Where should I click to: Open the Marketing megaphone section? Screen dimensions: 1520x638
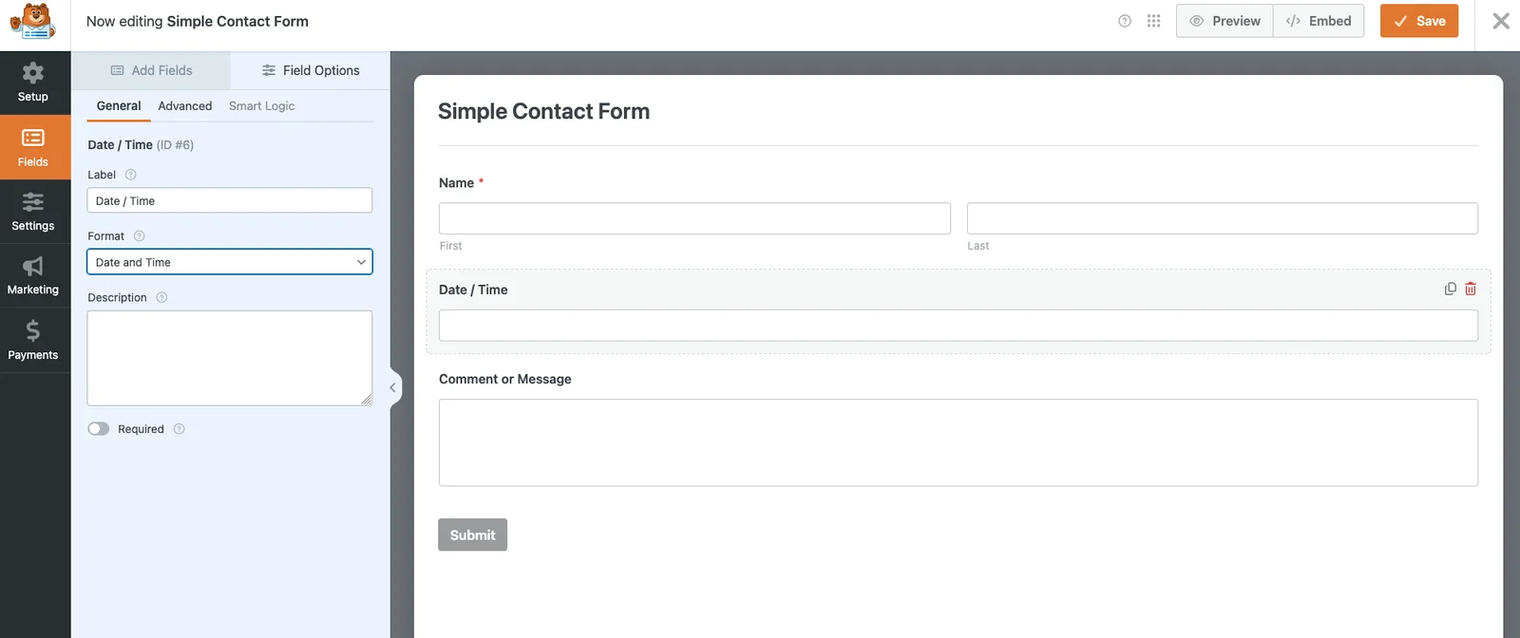(x=33, y=275)
